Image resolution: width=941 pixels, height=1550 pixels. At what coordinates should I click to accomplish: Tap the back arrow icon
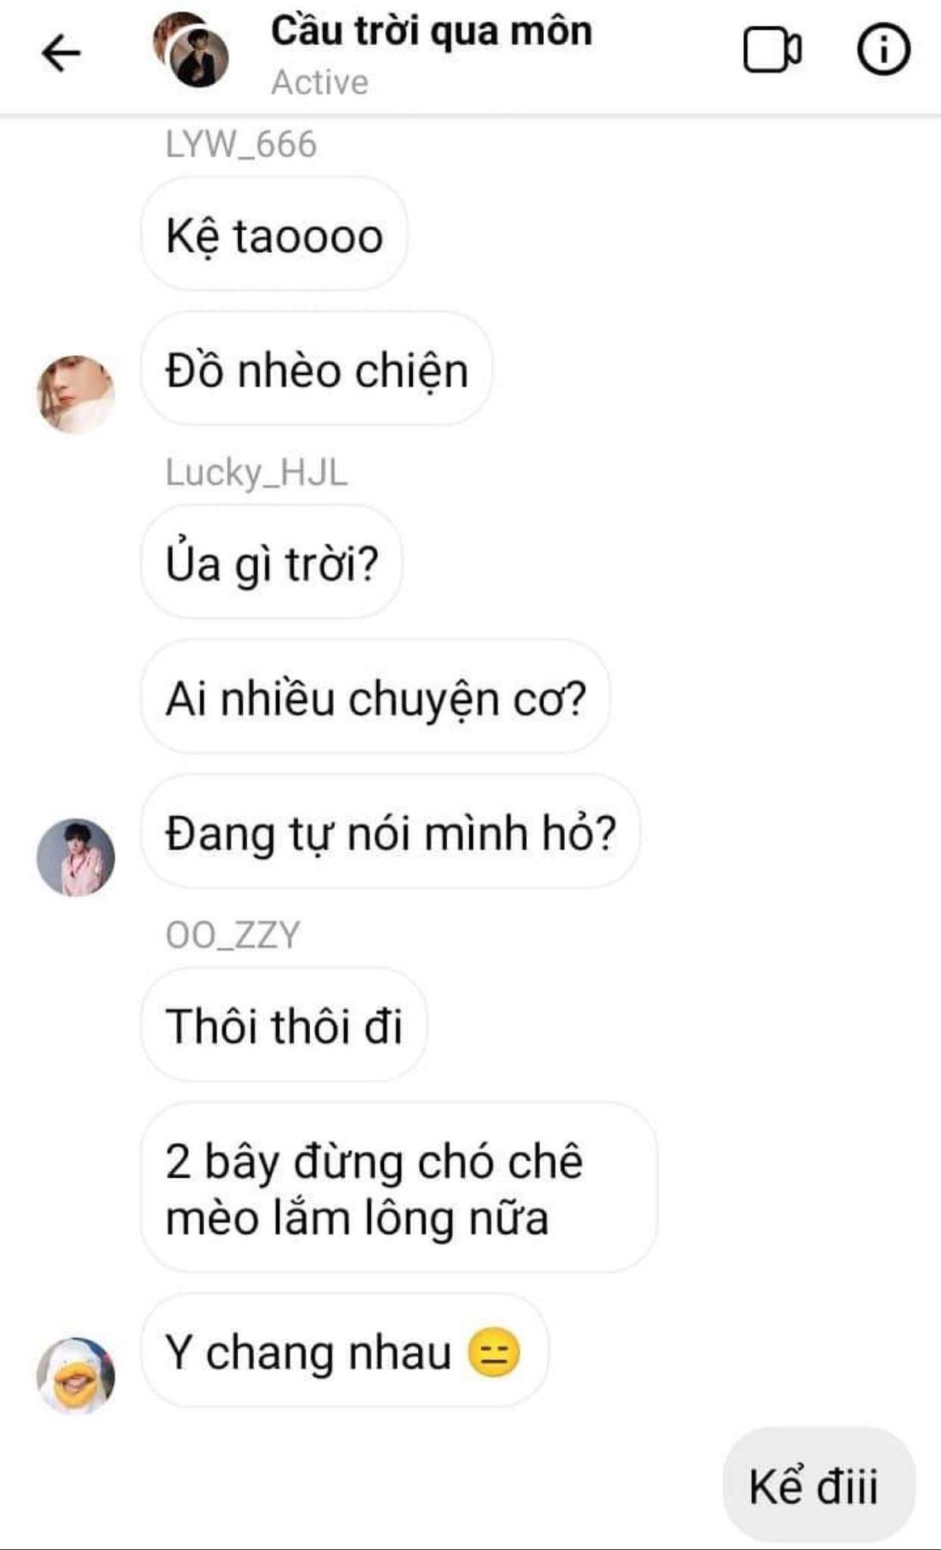[61, 53]
